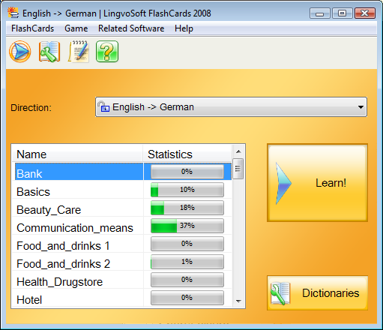This screenshot has width=383, height=330.
Task: Open the green question mark help icon
Action: click(x=107, y=52)
